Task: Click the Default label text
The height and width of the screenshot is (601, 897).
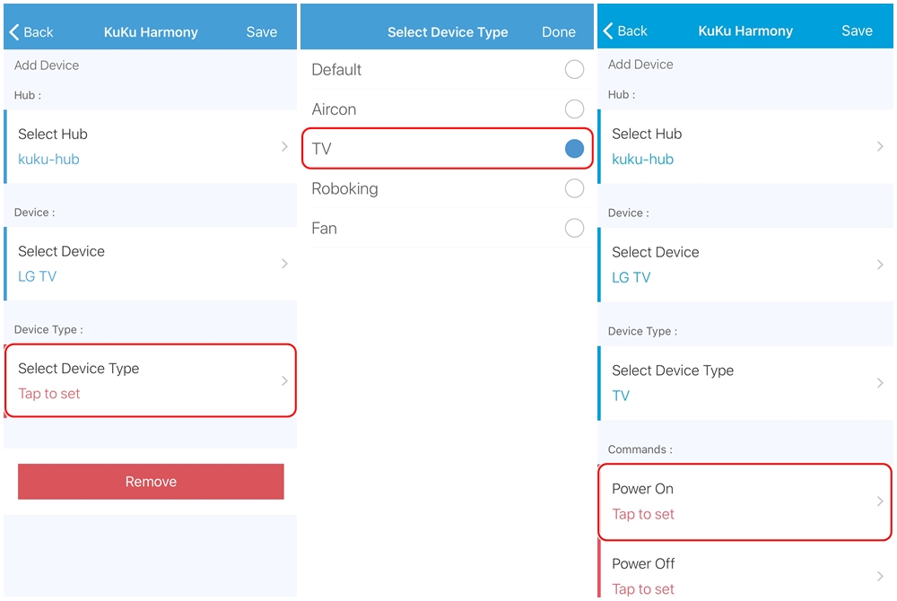Action: [336, 70]
